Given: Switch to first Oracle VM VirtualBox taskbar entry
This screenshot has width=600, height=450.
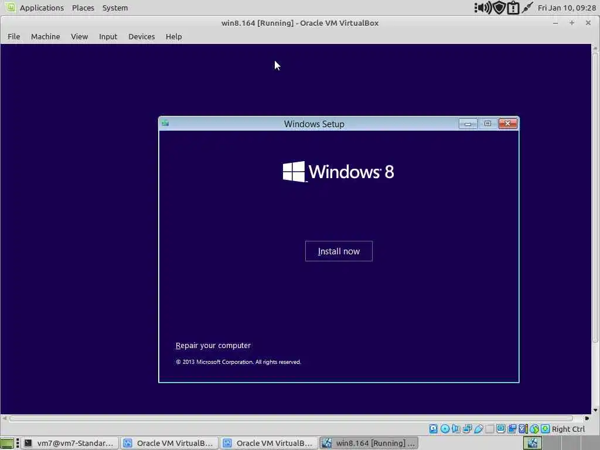Looking at the screenshot, I should tap(169, 443).
